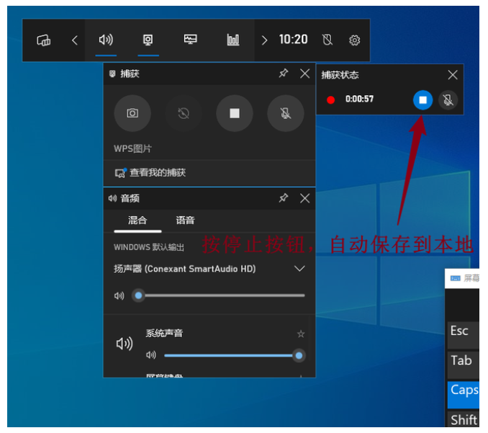Show next widgets with right chevron

pos(264,40)
